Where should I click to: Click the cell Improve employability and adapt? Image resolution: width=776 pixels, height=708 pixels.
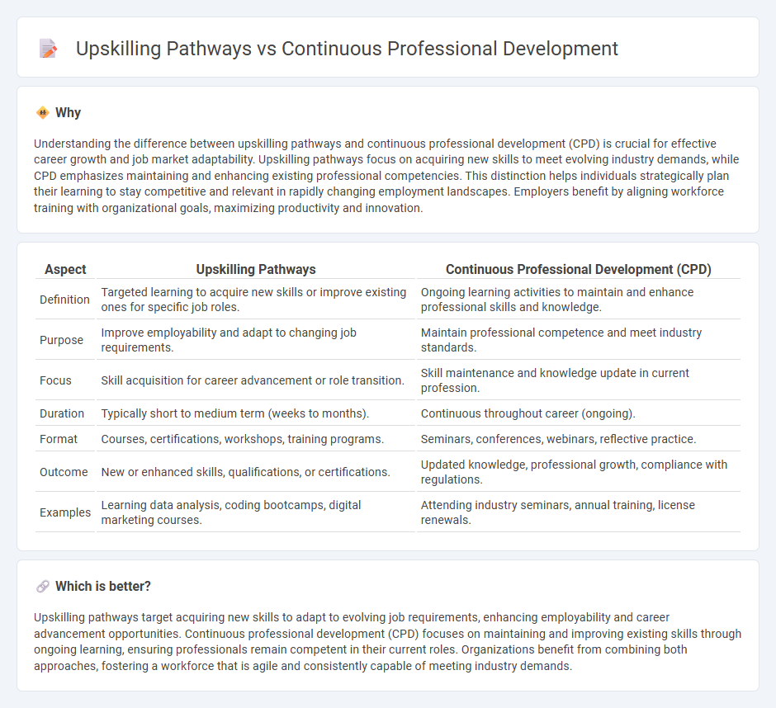click(256, 340)
